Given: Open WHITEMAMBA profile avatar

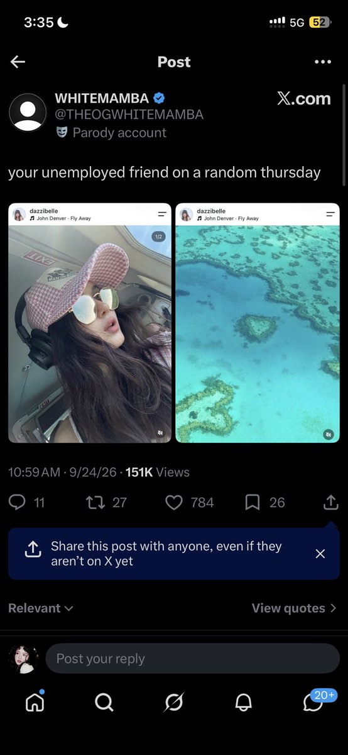Looking at the screenshot, I should tap(28, 113).
